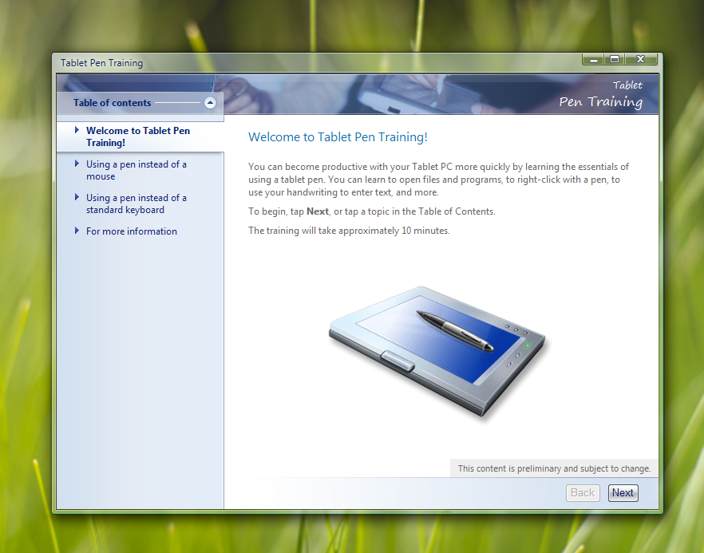The image size is (704, 553).
Task: Click arrow bullet beside For more information
Action: (77, 231)
